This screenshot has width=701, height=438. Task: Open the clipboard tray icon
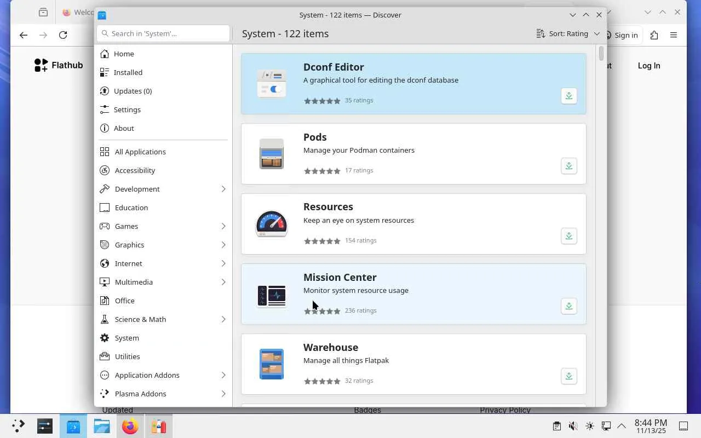(556, 426)
